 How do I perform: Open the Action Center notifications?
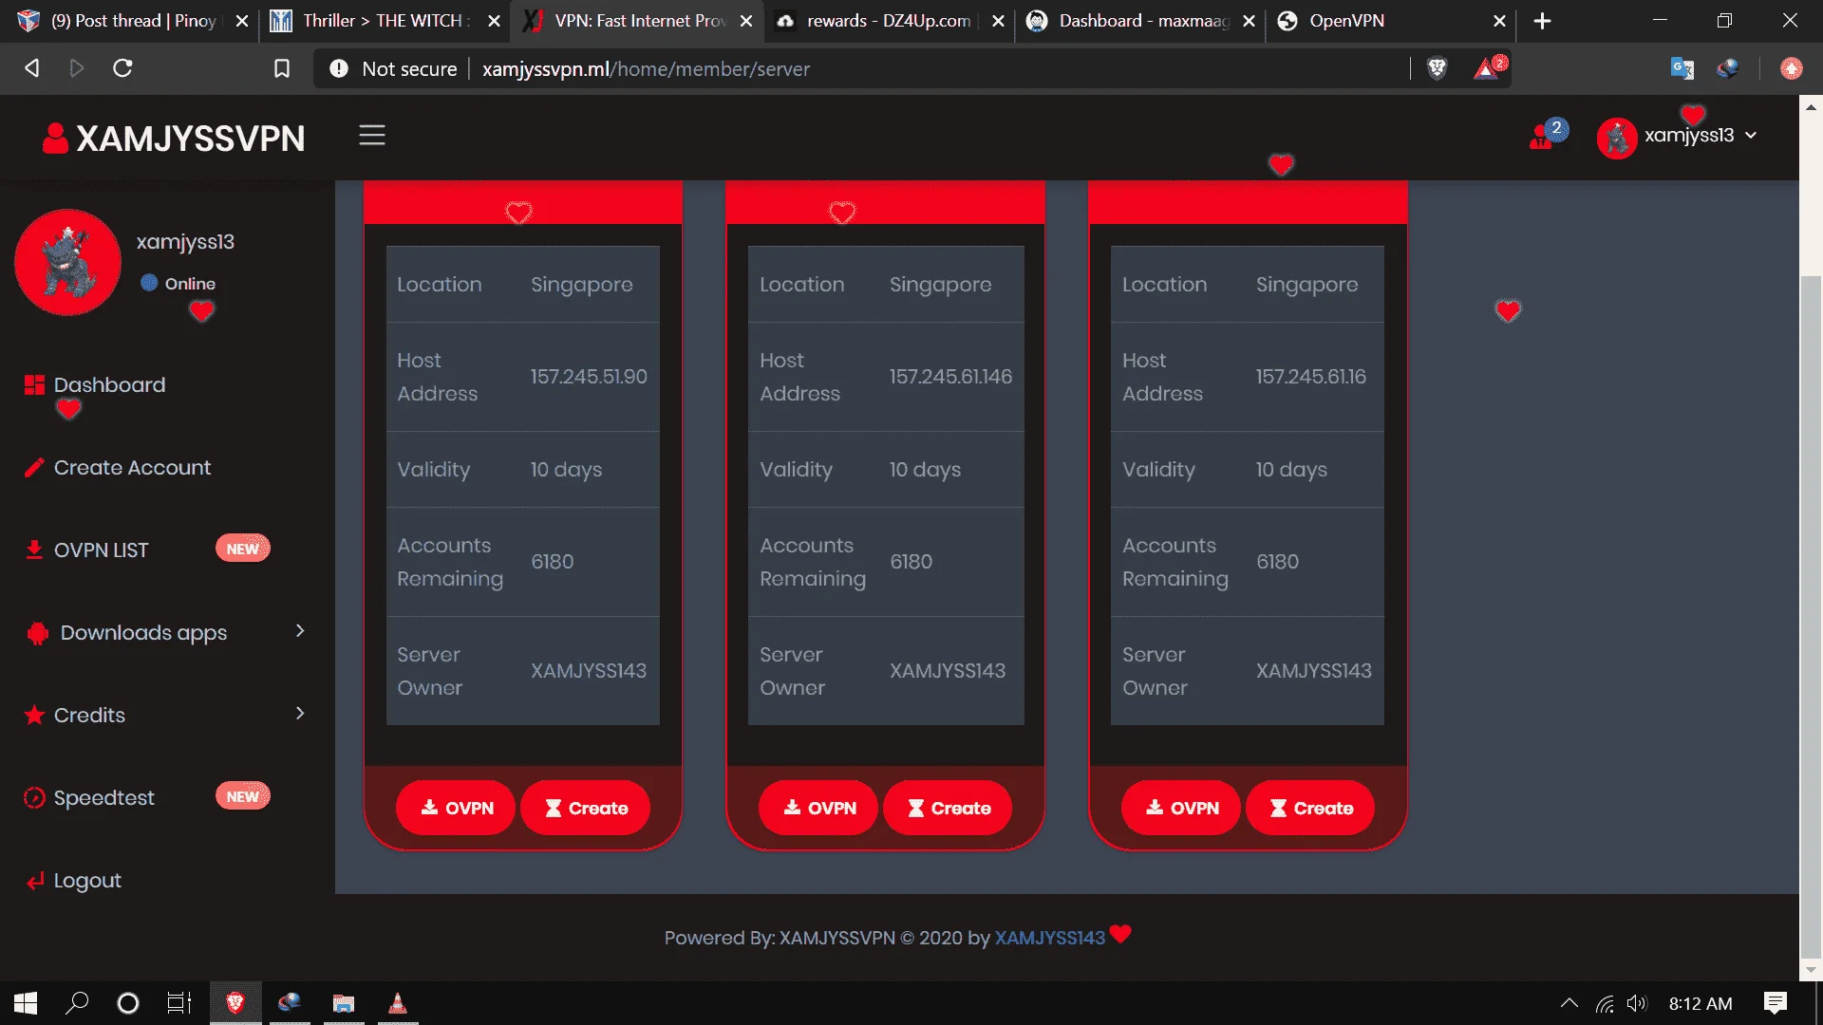click(1775, 1003)
